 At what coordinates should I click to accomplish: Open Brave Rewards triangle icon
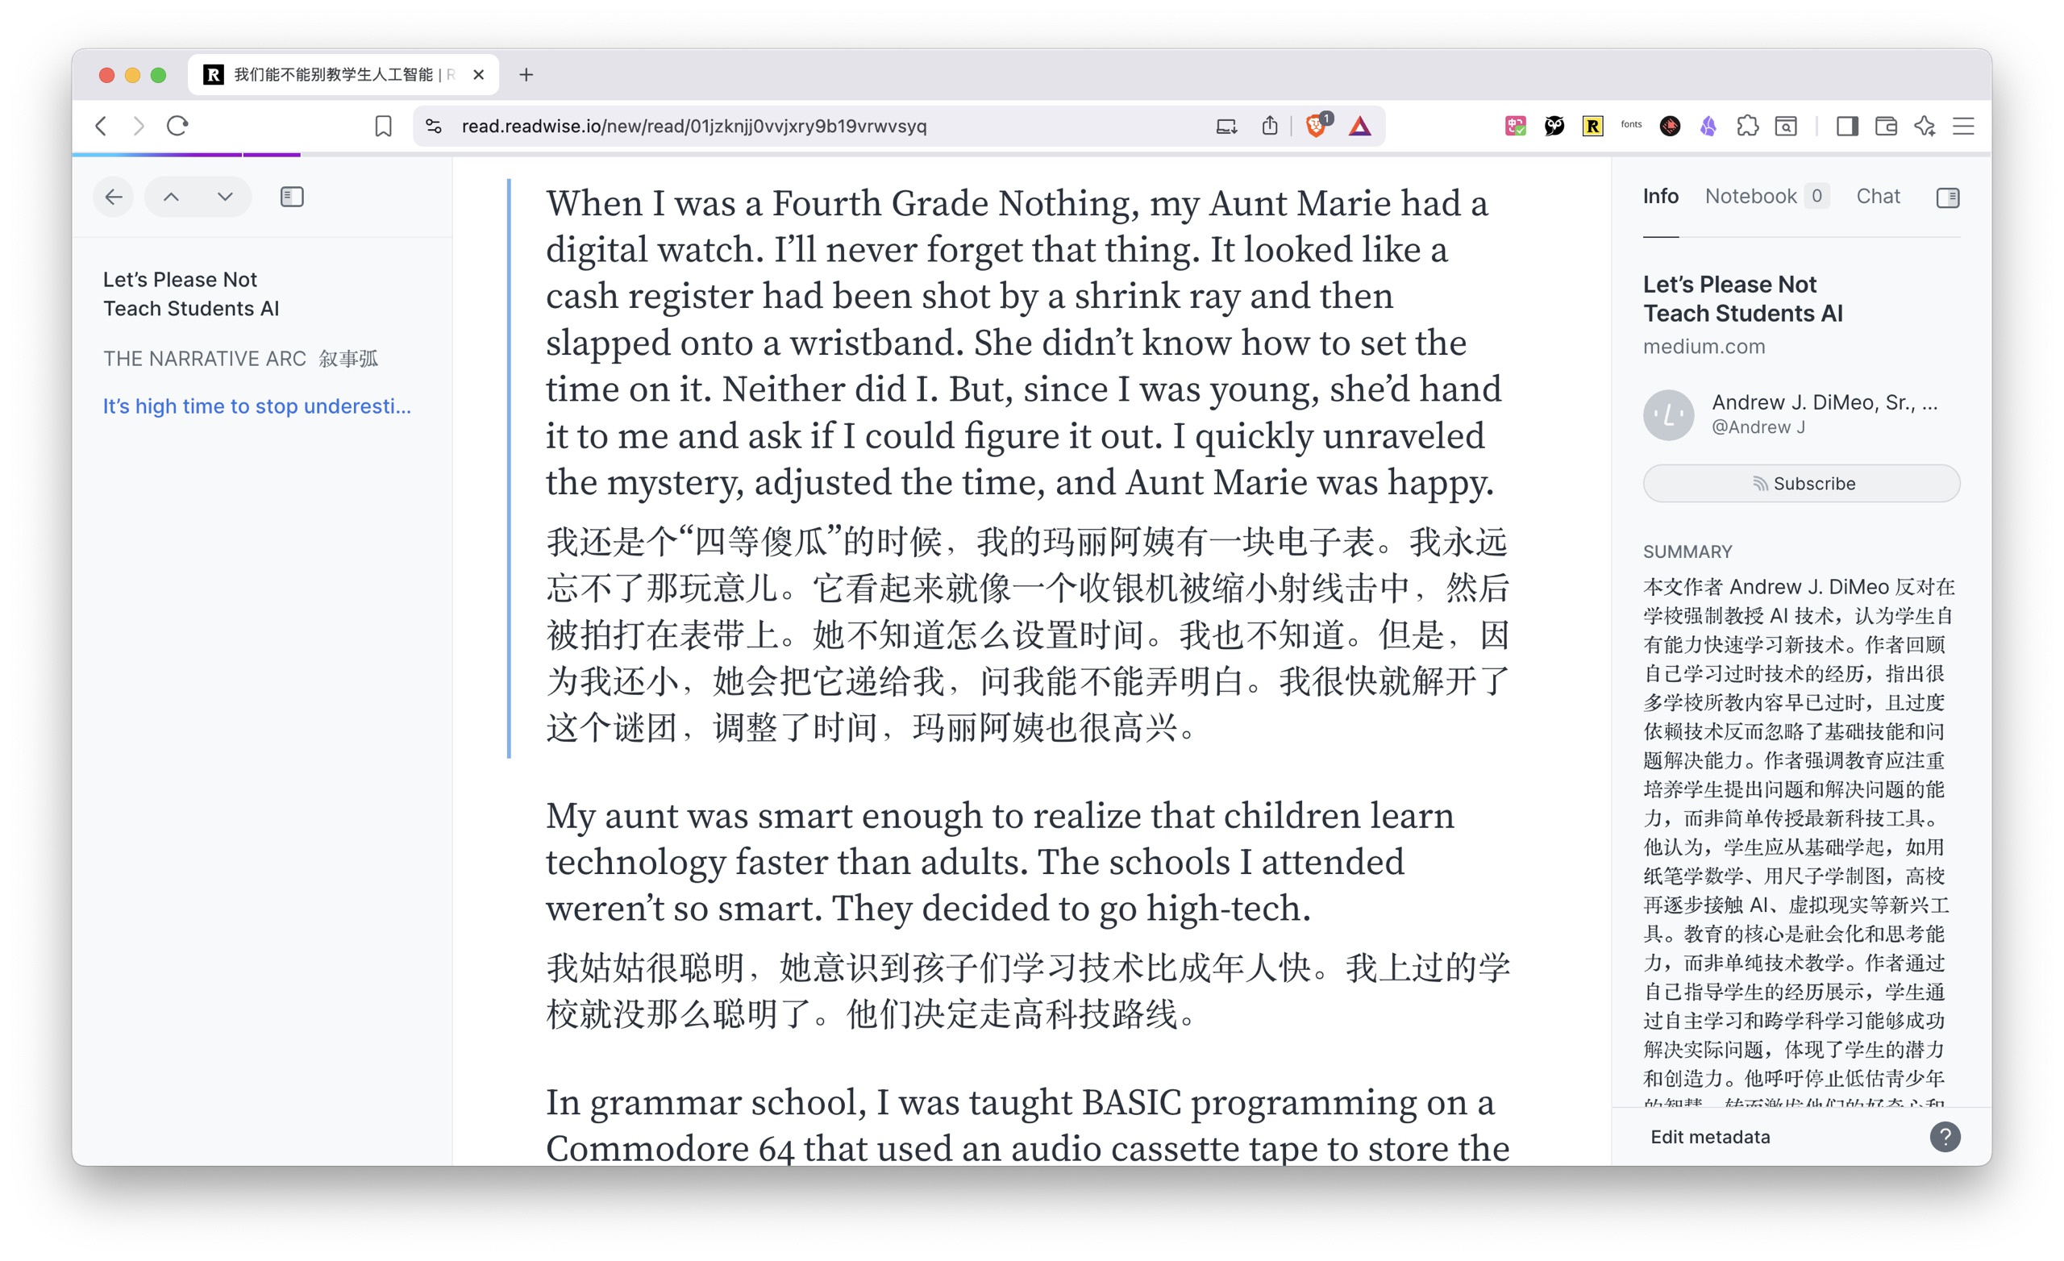(x=1359, y=127)
